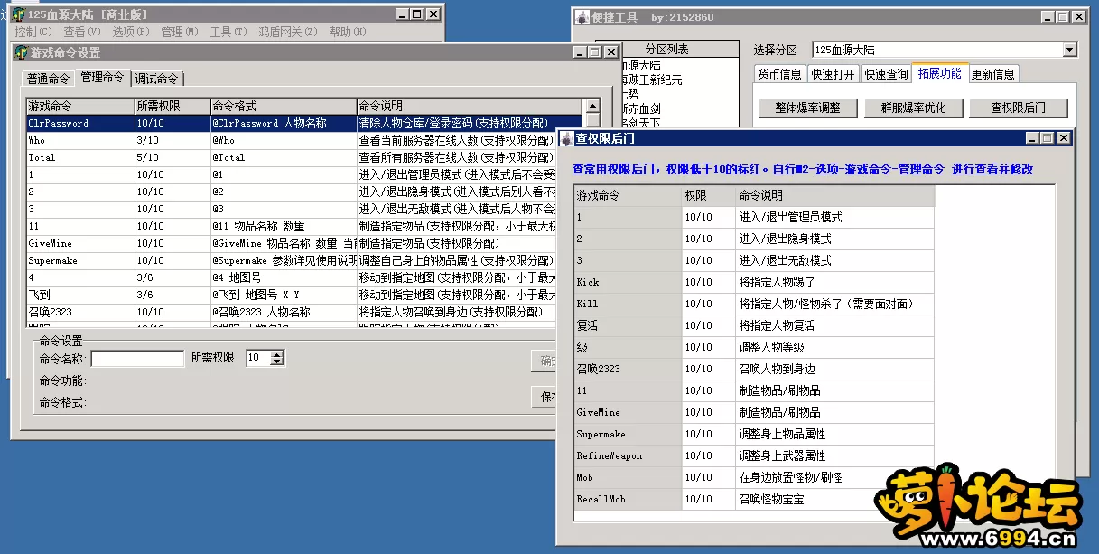Screen dimensions: 1099x554
Task: Click the 在身边放置怪物/刷怪 description cell
Action: [834, 477]
